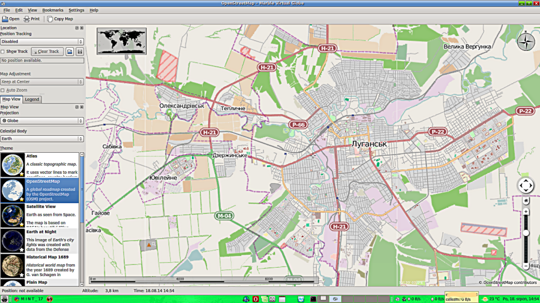Click the home button on map navigation

pos(526,201)
